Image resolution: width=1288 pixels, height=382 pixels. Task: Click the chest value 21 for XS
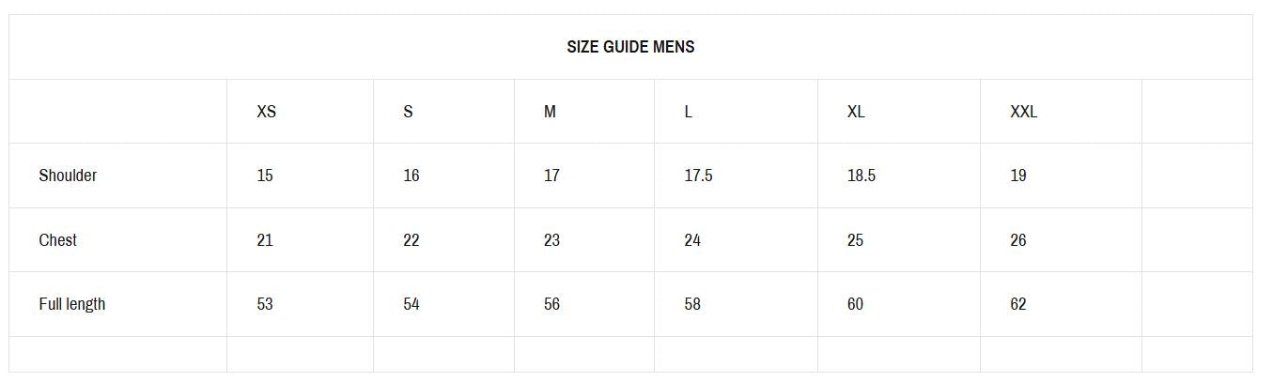pos(265,240)
